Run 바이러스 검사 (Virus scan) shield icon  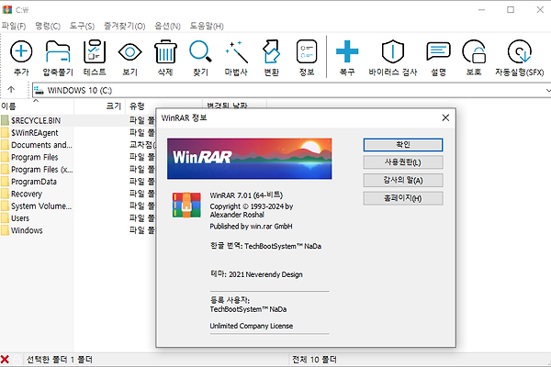tap(392, 52)
